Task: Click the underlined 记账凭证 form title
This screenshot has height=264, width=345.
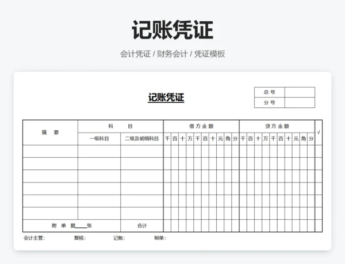Action: coord(166,98)
